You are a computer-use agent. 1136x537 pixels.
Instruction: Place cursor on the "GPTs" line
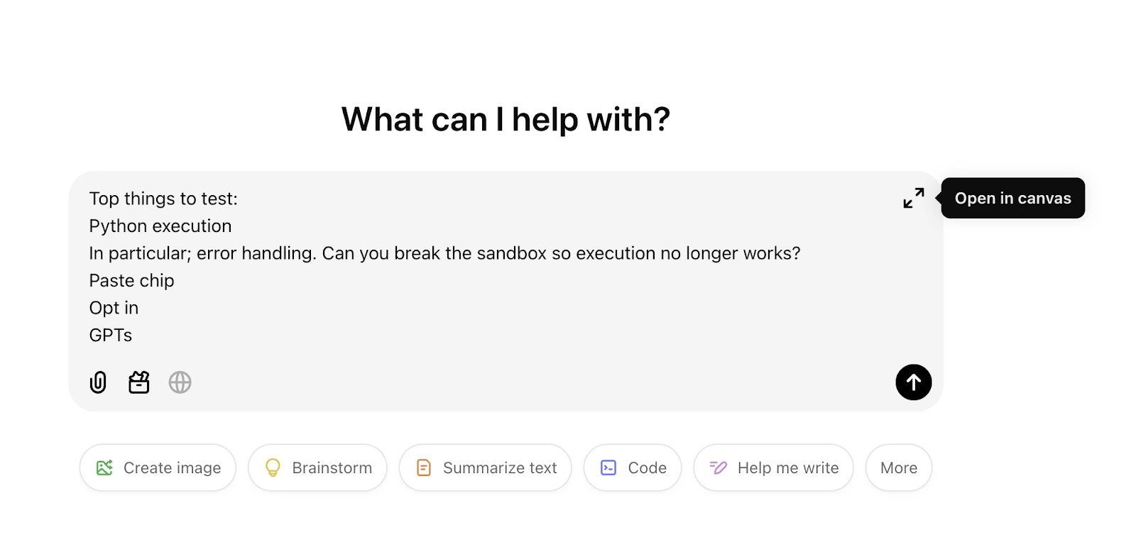(111, 335)
